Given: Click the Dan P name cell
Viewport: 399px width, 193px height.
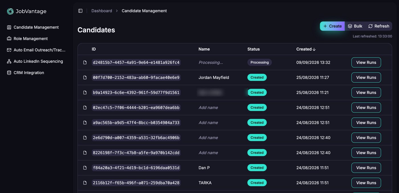Looking at the screenshot, I should 204,168.
